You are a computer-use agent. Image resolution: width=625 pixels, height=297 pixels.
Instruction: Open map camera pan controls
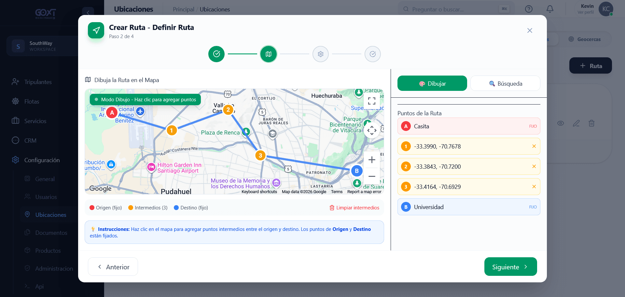372,131
